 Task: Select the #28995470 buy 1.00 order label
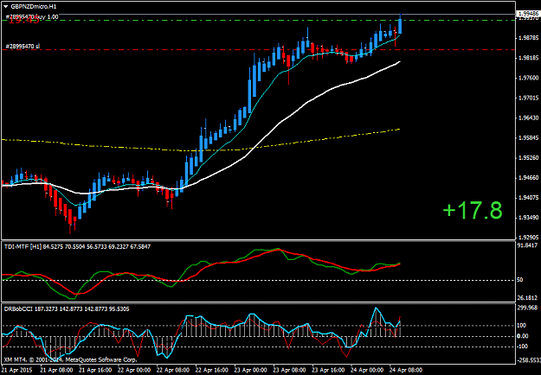tap(32, 16)
